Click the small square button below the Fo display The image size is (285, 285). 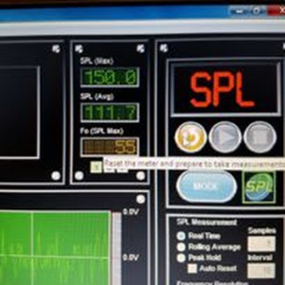point(96,167)
